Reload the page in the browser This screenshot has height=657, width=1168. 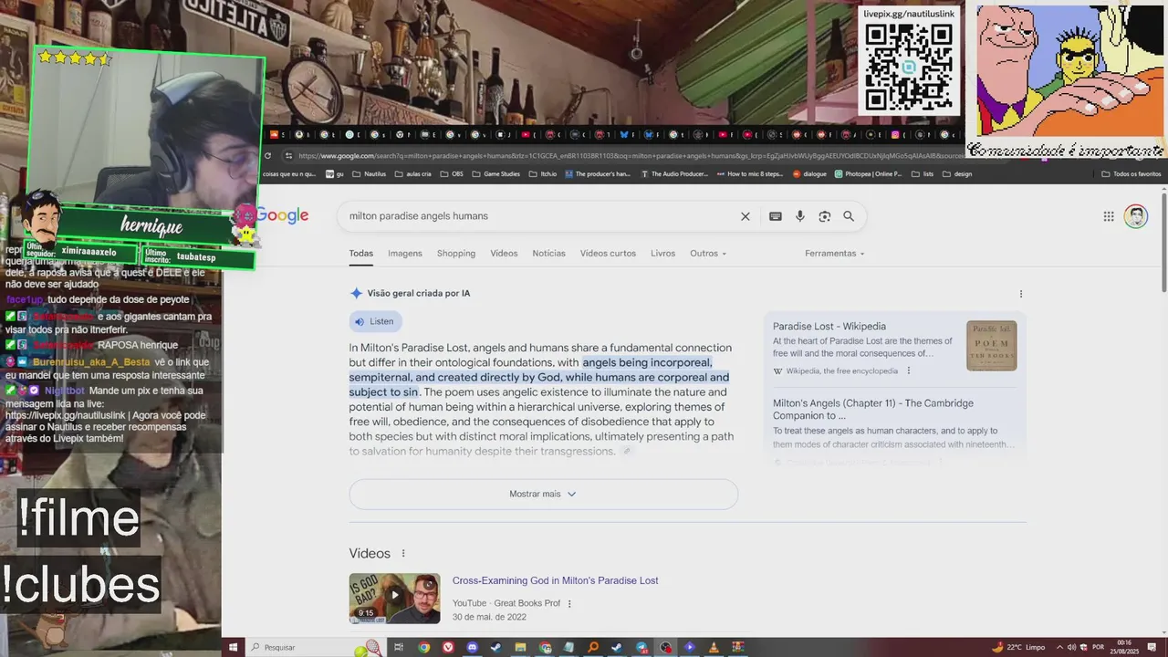[267, 155]
